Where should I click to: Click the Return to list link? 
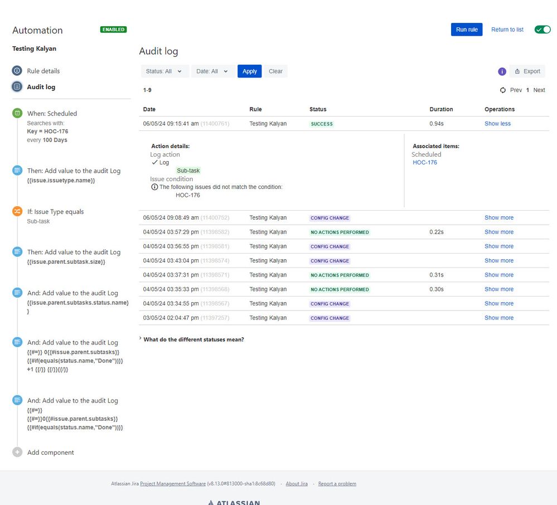pos(507,30)
